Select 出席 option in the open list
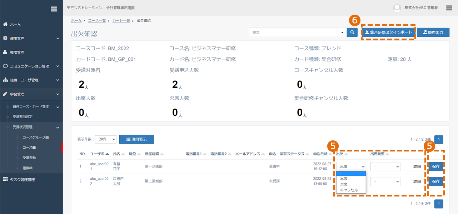Screen dimensions: 458x214 tap(351, 179)
